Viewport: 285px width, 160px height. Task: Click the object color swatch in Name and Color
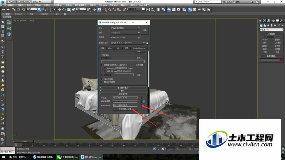pos(281,60)
